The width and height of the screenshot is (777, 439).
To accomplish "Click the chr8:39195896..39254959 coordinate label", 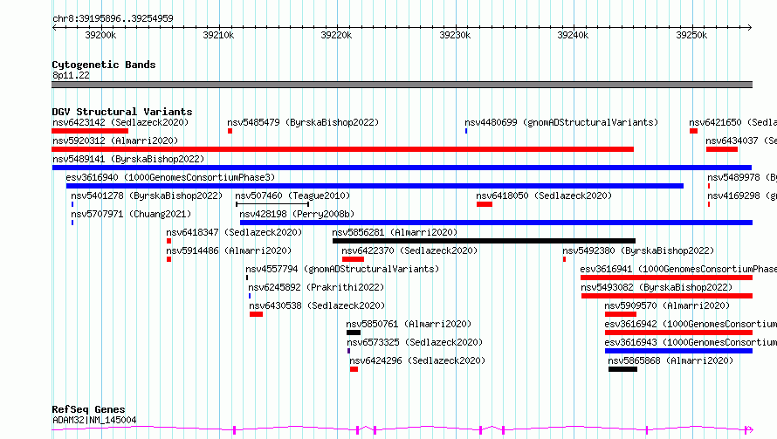I will 113,18.
